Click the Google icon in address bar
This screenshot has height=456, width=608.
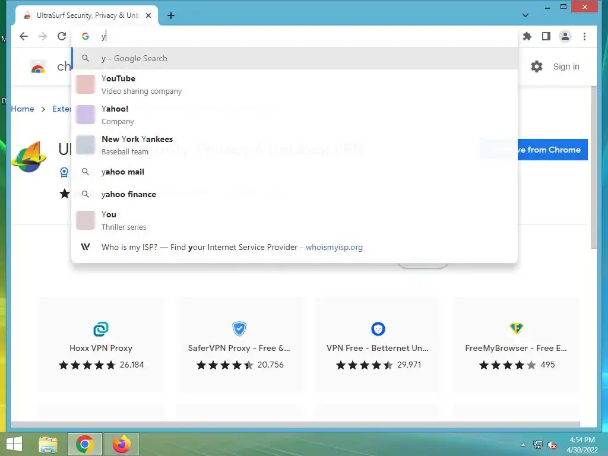(85, 36)
